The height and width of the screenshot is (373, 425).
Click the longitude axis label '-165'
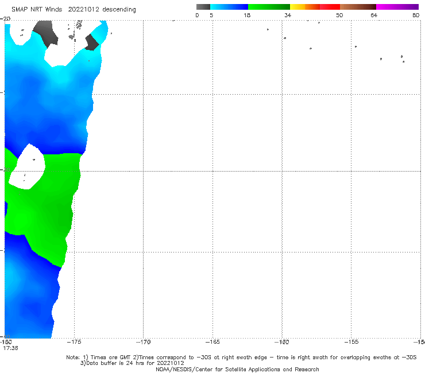[212, 342]
